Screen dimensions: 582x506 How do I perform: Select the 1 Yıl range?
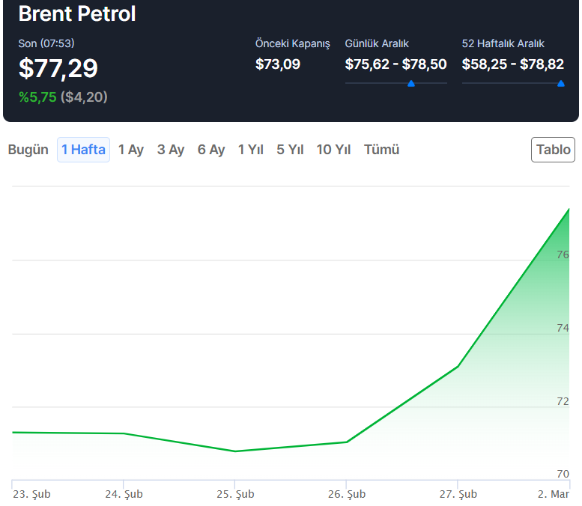point(251,150)
